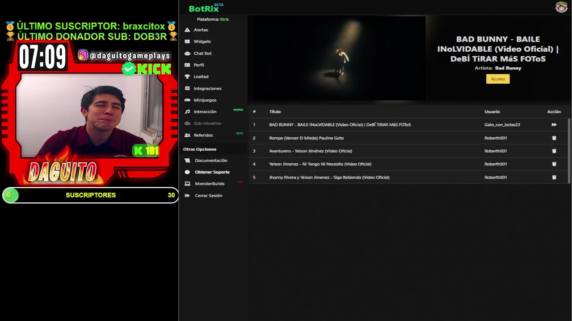
Task: Click the Instagram icon in the overlay
Action: click(x=83, y=55)
